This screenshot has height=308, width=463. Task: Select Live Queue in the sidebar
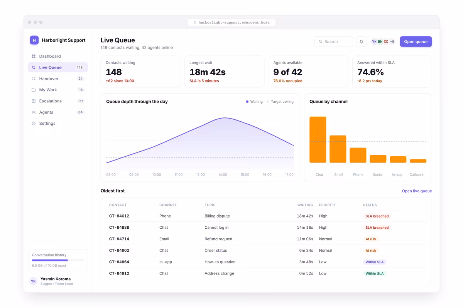58,67
